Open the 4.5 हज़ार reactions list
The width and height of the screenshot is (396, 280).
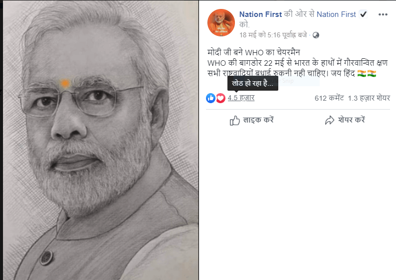click(x=241, y=98)
